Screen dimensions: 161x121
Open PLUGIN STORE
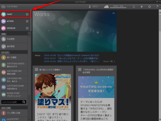(x=14, y=95)
